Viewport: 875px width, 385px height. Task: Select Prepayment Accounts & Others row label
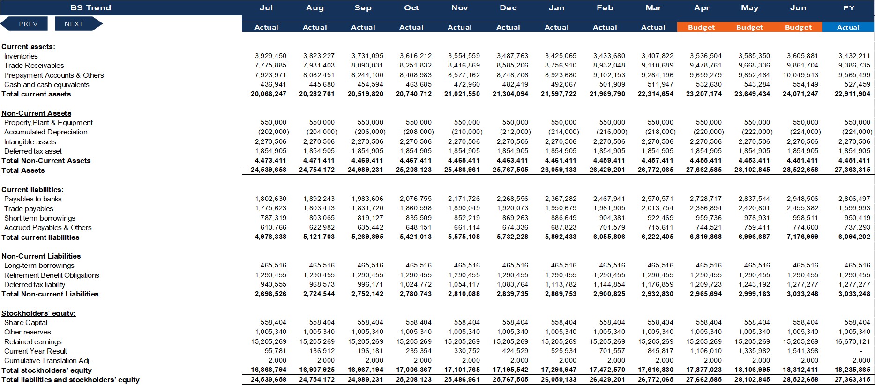coord(54,75)
